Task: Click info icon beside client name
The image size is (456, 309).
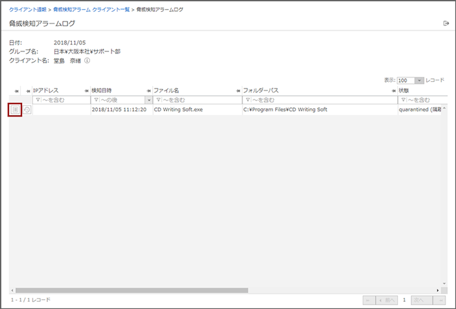Action: pyautogui.click(x=87, y=60)
